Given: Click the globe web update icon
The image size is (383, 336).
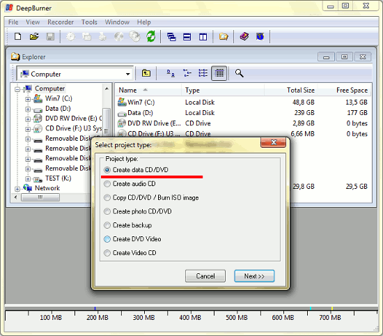Looking at the screenshot, I should coord(260,37).
